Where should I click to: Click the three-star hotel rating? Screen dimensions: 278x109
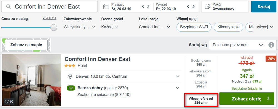(70, 66)
